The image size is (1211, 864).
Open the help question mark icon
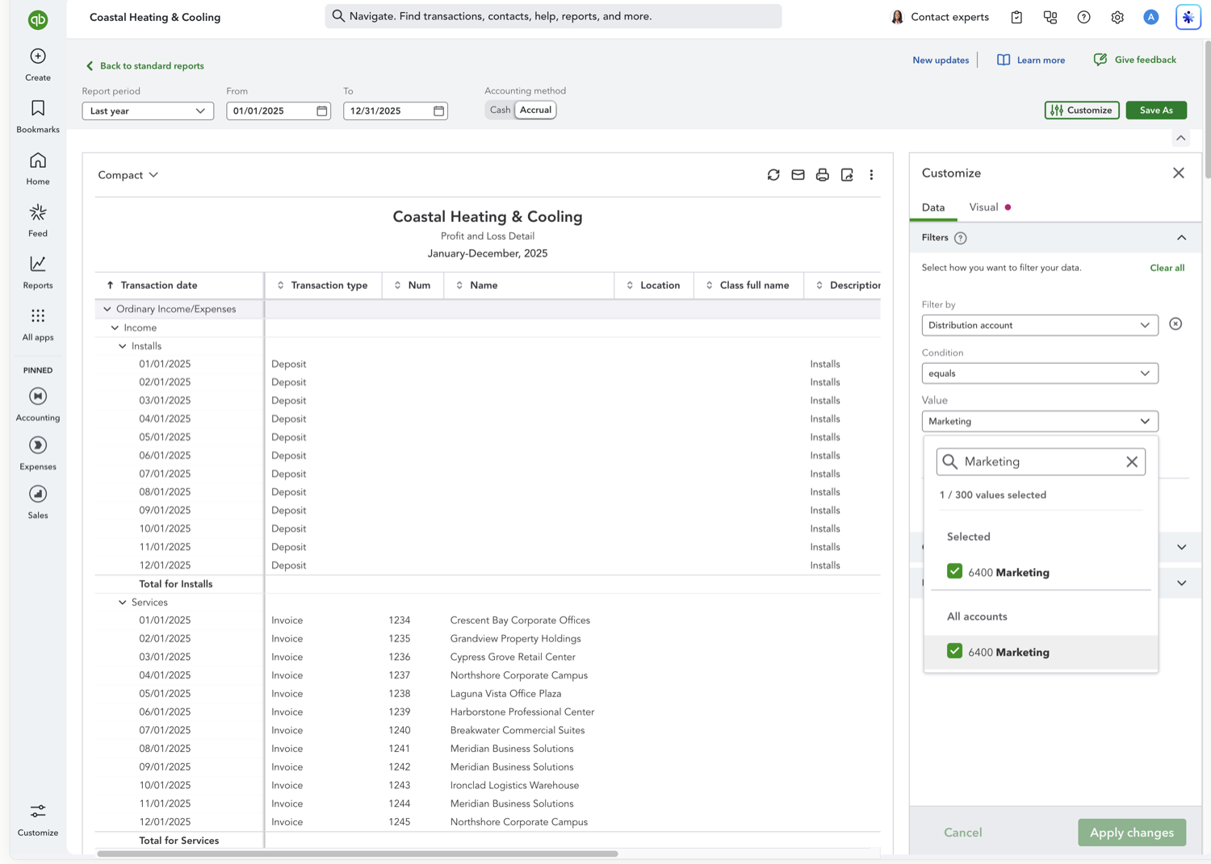[x=1083, y=17]
